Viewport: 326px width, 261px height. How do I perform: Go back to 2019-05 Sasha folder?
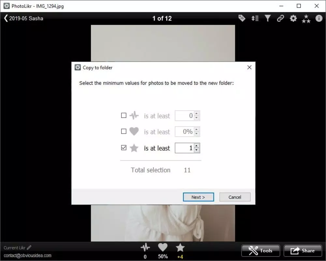[x=23, y=18]
